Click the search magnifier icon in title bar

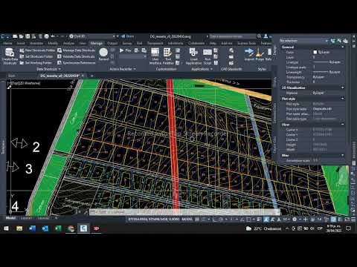tap(259, 36)
